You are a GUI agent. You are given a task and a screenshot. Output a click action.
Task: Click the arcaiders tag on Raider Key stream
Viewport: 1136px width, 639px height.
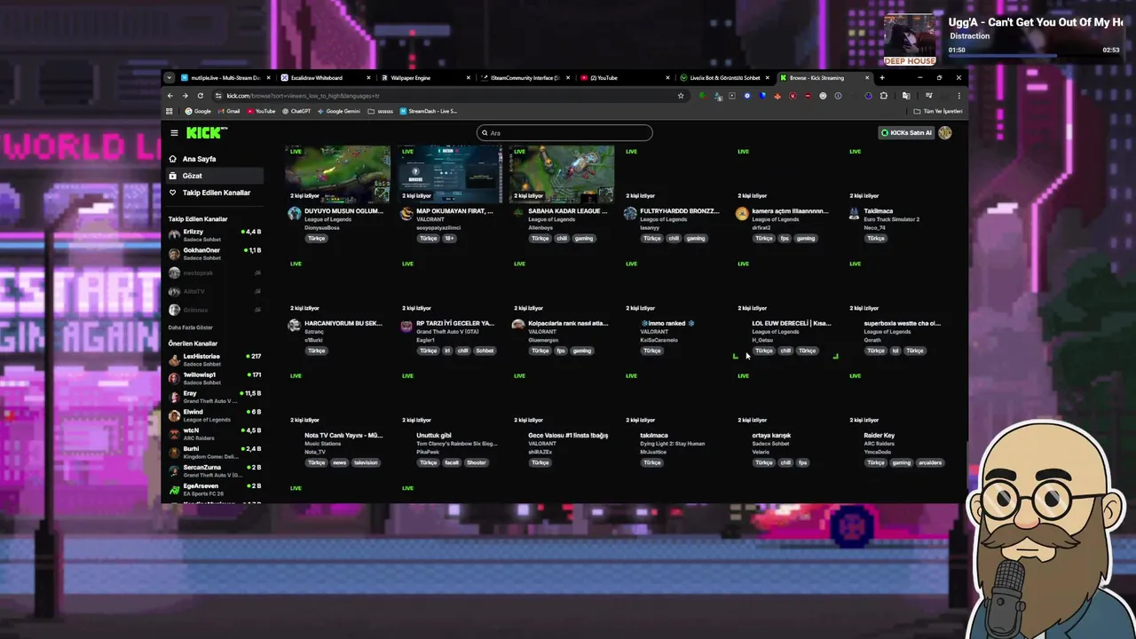point(930,463)
